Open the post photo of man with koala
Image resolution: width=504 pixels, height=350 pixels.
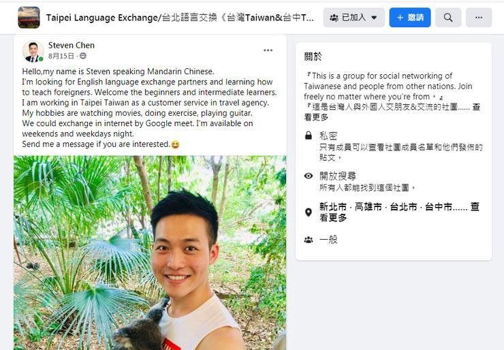[x=150, y=253]
